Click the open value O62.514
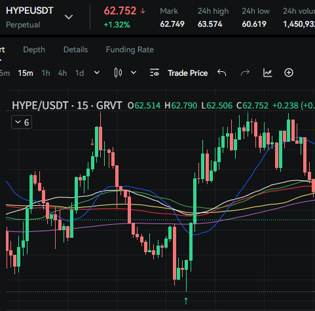 (144, 106)
